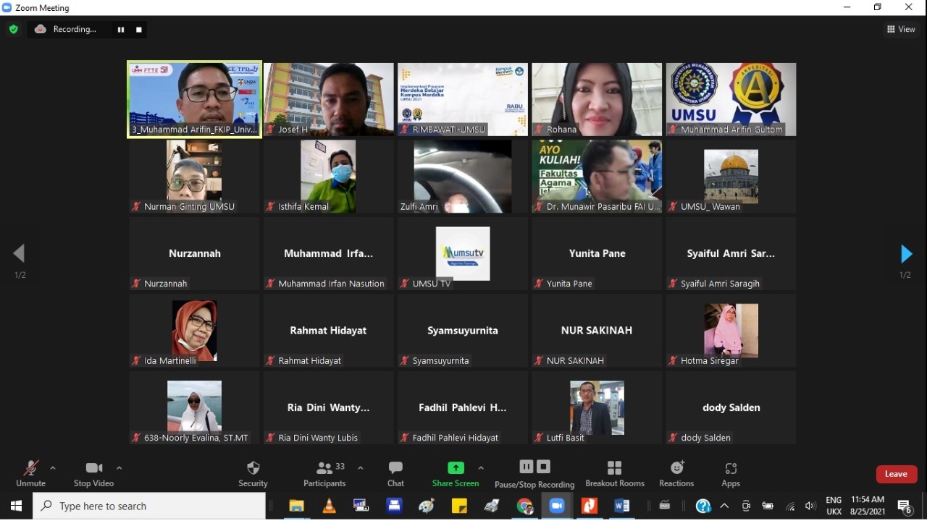Open VLC media player from taskbar
This screenshot has width=927, height=526.
click(329, 506)
